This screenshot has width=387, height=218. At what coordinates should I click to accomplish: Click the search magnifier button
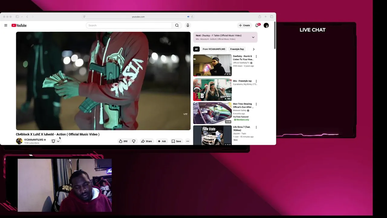tap(177, 25)
